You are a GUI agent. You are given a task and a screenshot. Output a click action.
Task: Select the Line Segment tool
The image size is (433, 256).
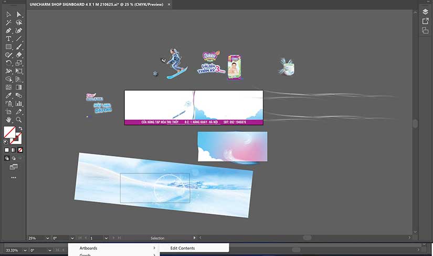[18, 39]
